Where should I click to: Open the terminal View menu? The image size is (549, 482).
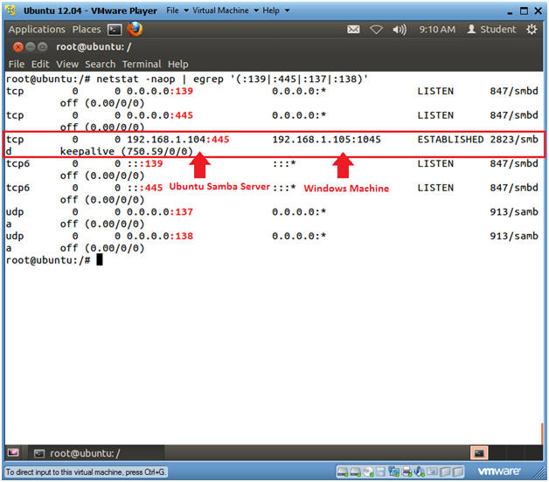(x=67, y=65)
